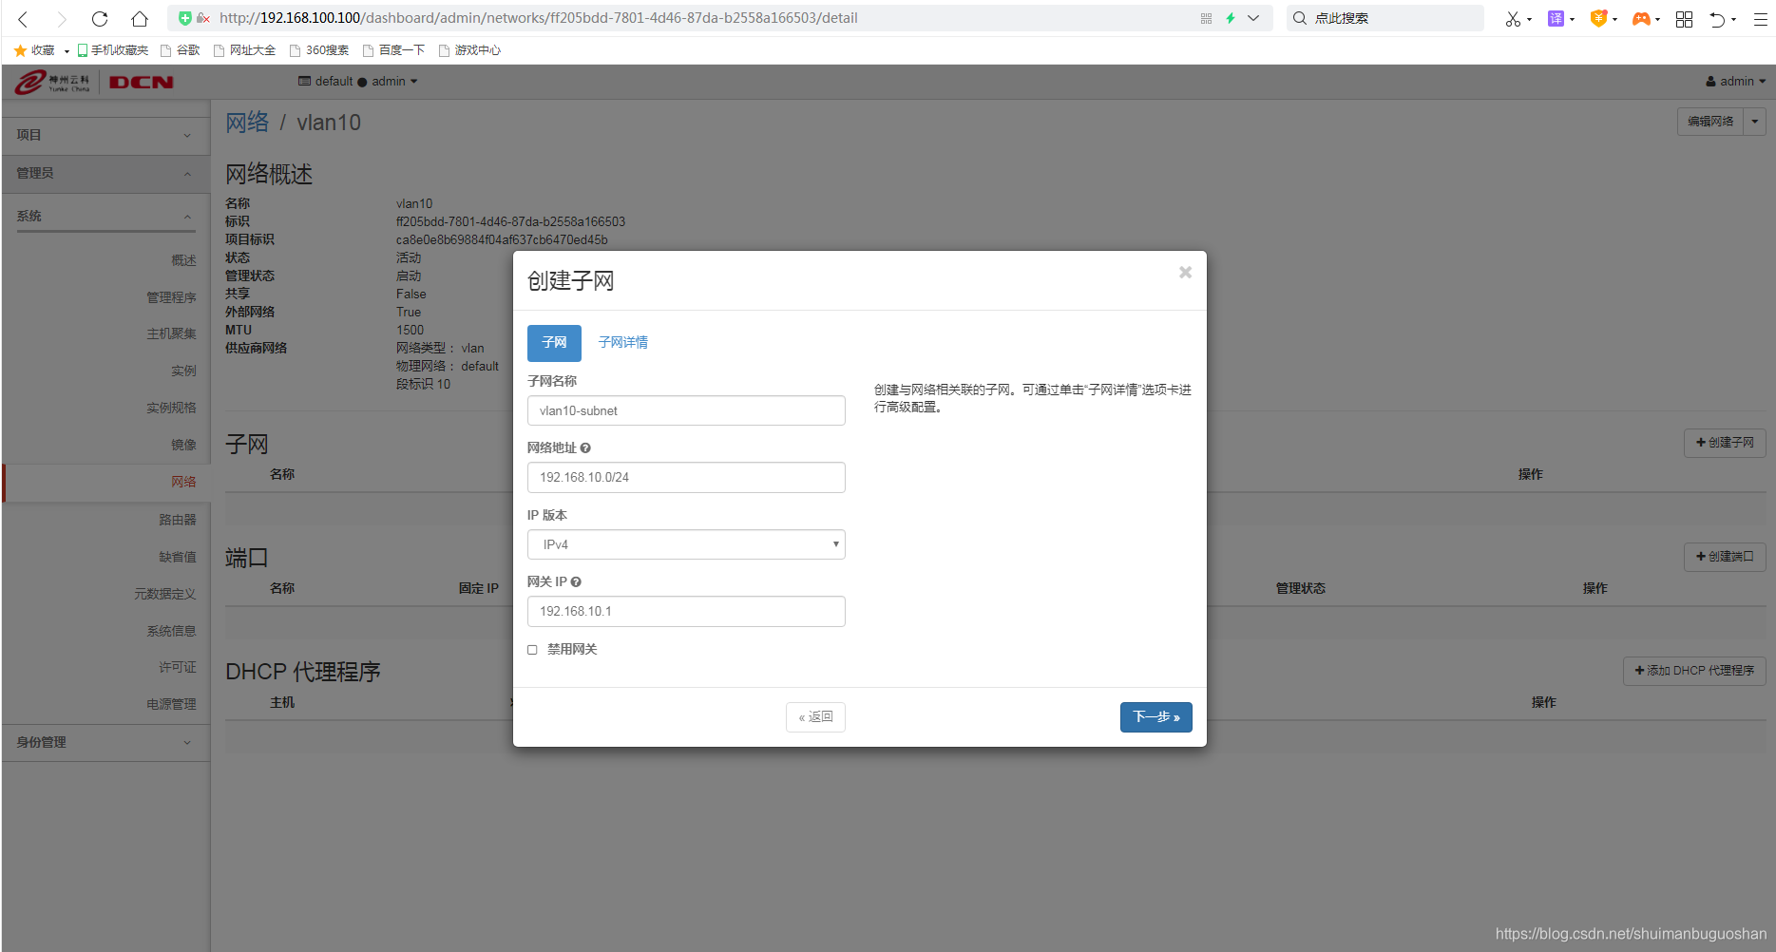
Task: Open the translate extension icon
Action: click(x=1556, y=18)
